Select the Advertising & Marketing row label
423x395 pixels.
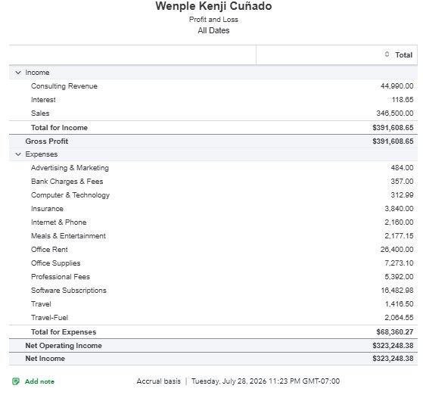[70, 168]
